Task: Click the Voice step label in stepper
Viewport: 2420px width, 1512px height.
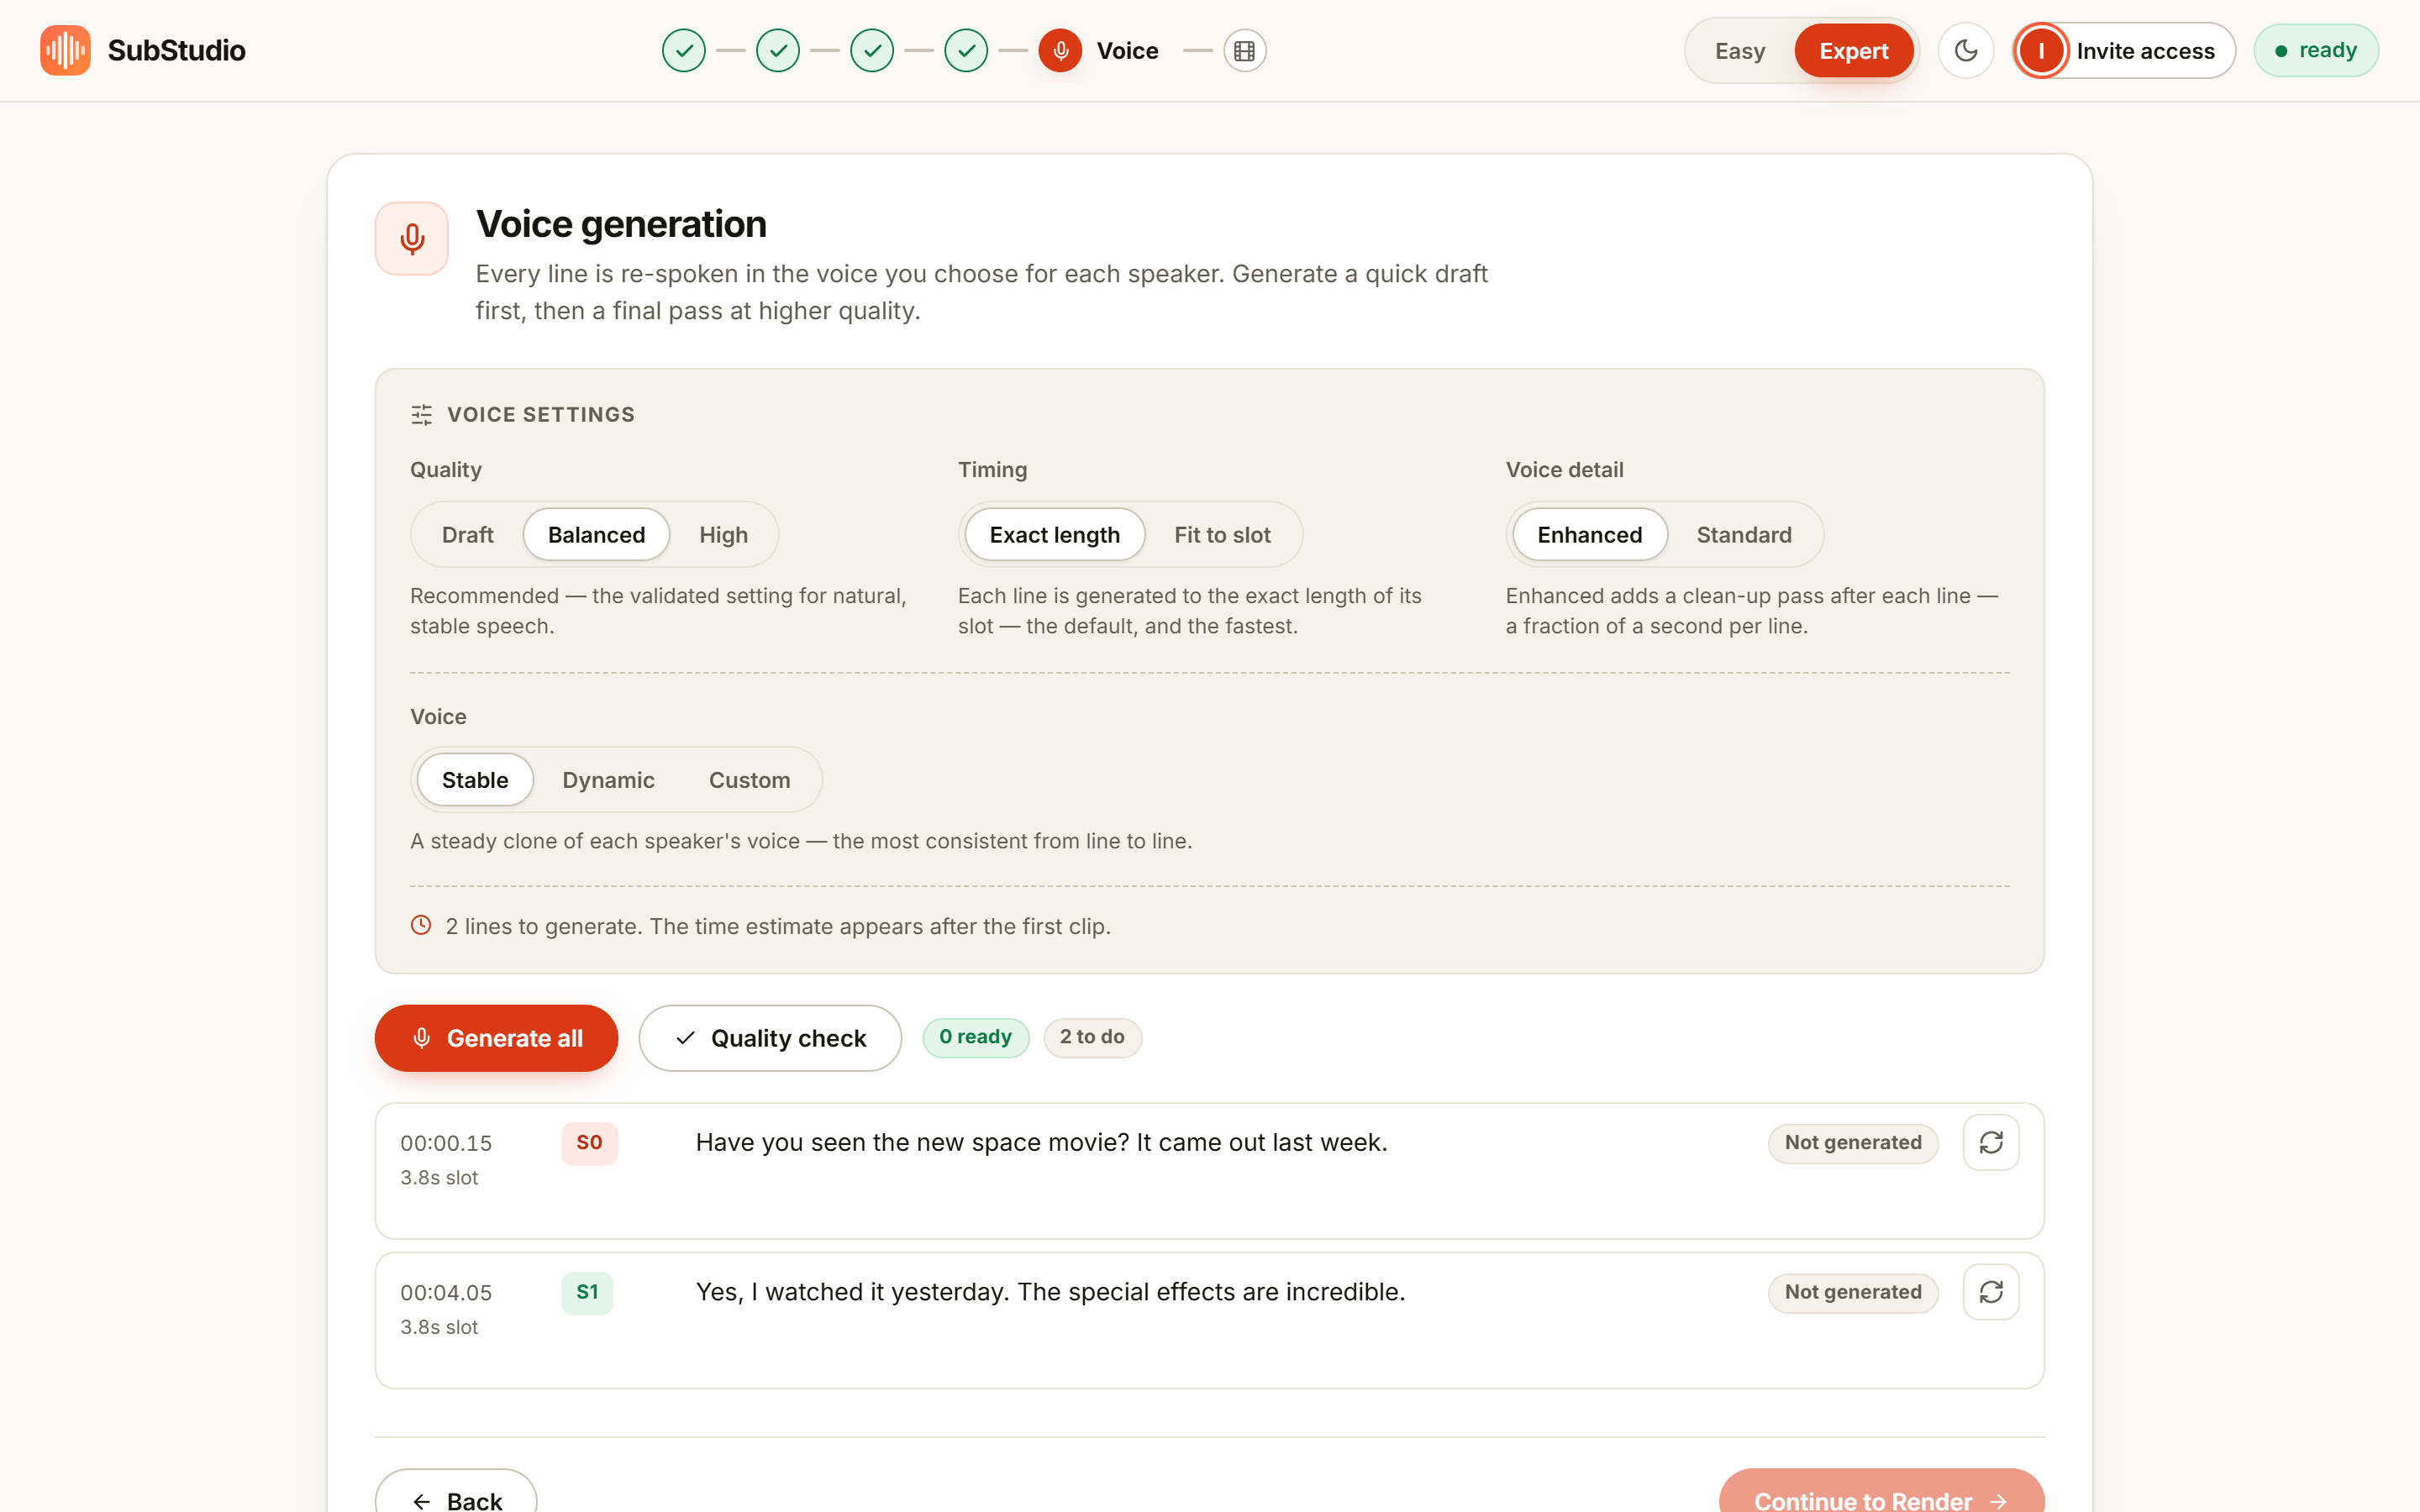Action: (x=1127, y=50)
